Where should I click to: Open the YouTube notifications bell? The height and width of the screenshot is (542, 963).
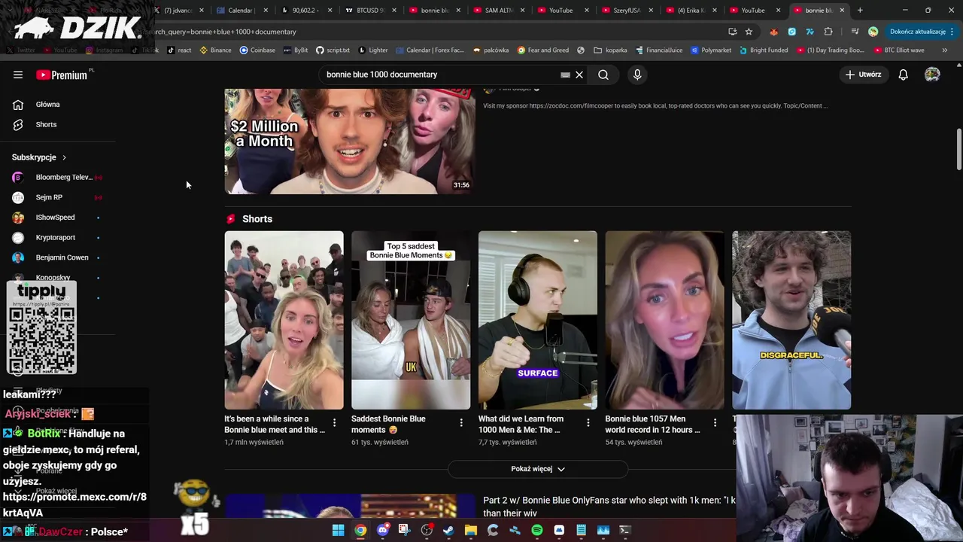click(904, 75)
